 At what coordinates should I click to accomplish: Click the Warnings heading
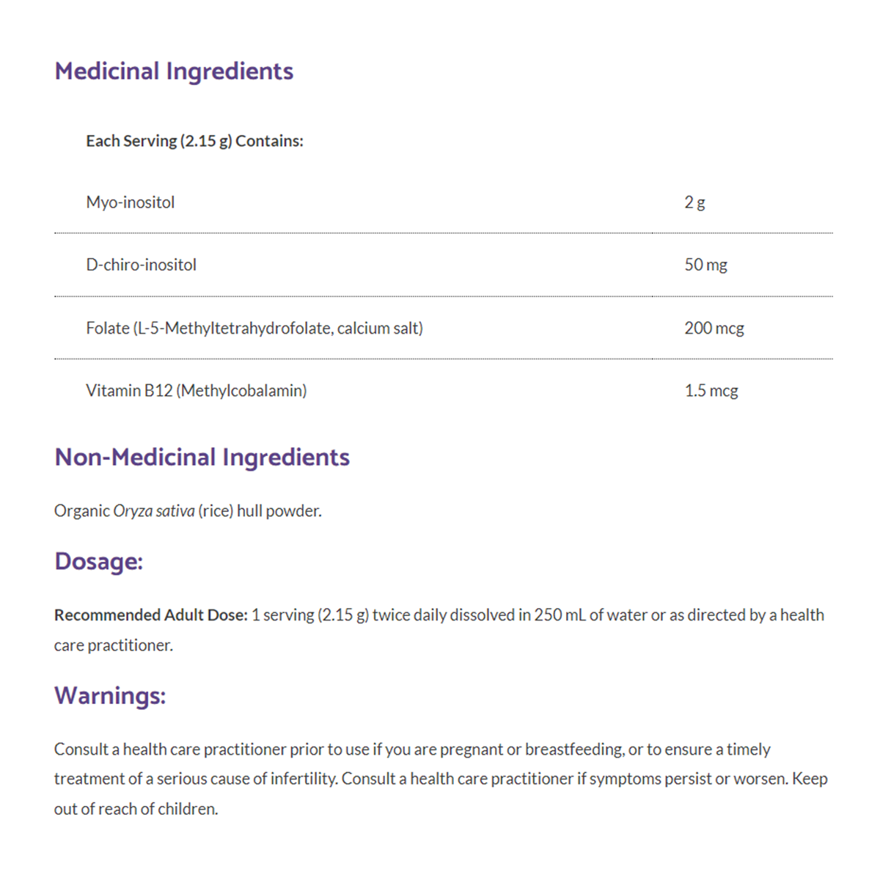point(110,695)
